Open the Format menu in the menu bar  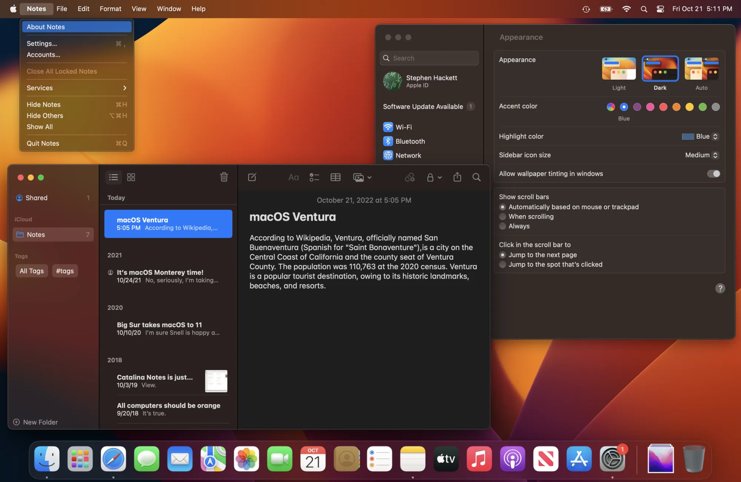[110, 9]
